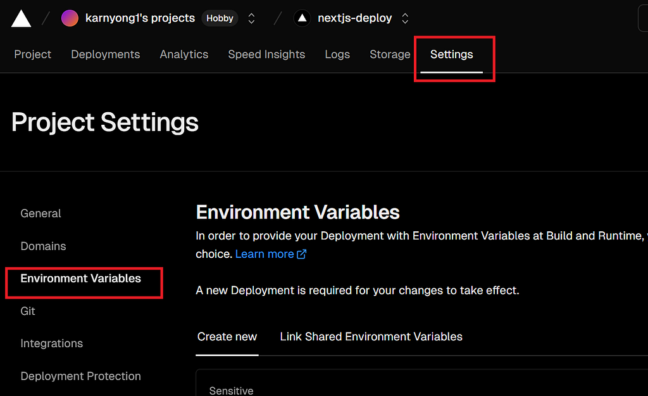The image size is (648, 396).
Task: Click the Environment Variables main heading
Action: click(x=297, y=212)
